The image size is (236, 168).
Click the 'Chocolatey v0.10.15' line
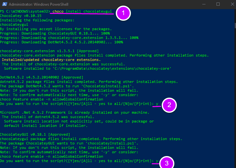21,16
